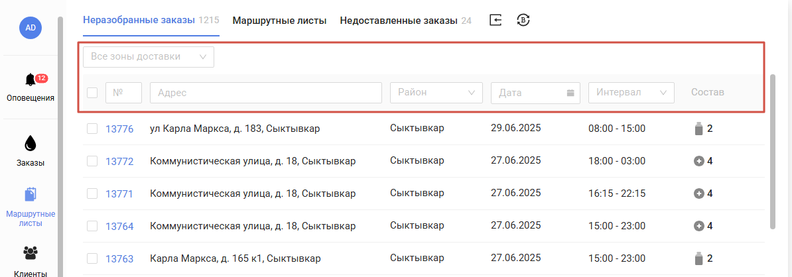Check the box for order 13764

pyautogui.click(x=92, y=226)
